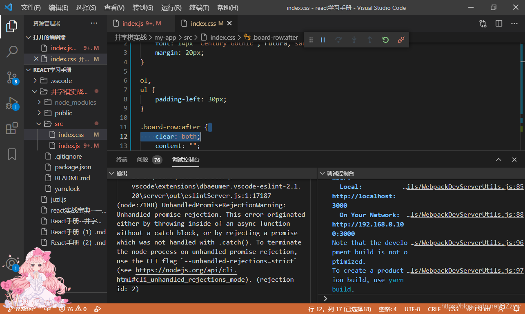Open the Run and Debug view
525x314 pixels.
(x=12, y=103)
